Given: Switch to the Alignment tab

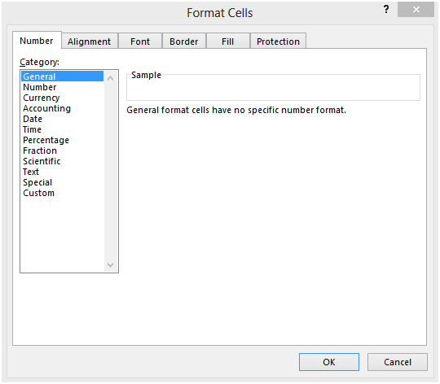Looking at the screenshot, I should point(90,41).
